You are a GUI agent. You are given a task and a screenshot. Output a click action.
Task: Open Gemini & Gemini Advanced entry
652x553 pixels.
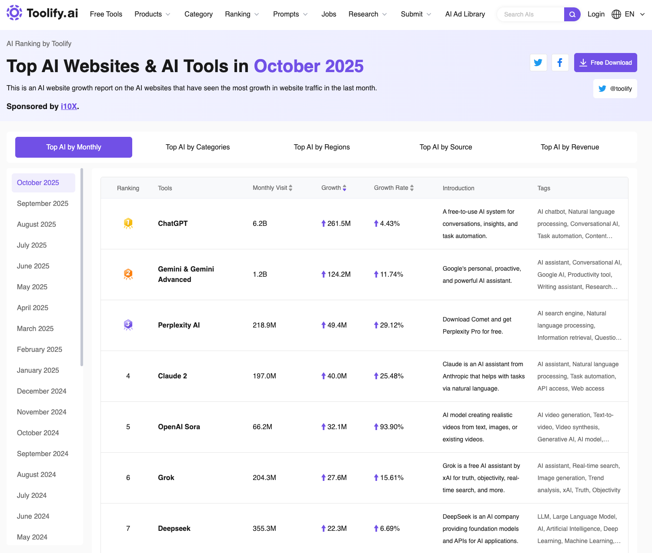186,274
